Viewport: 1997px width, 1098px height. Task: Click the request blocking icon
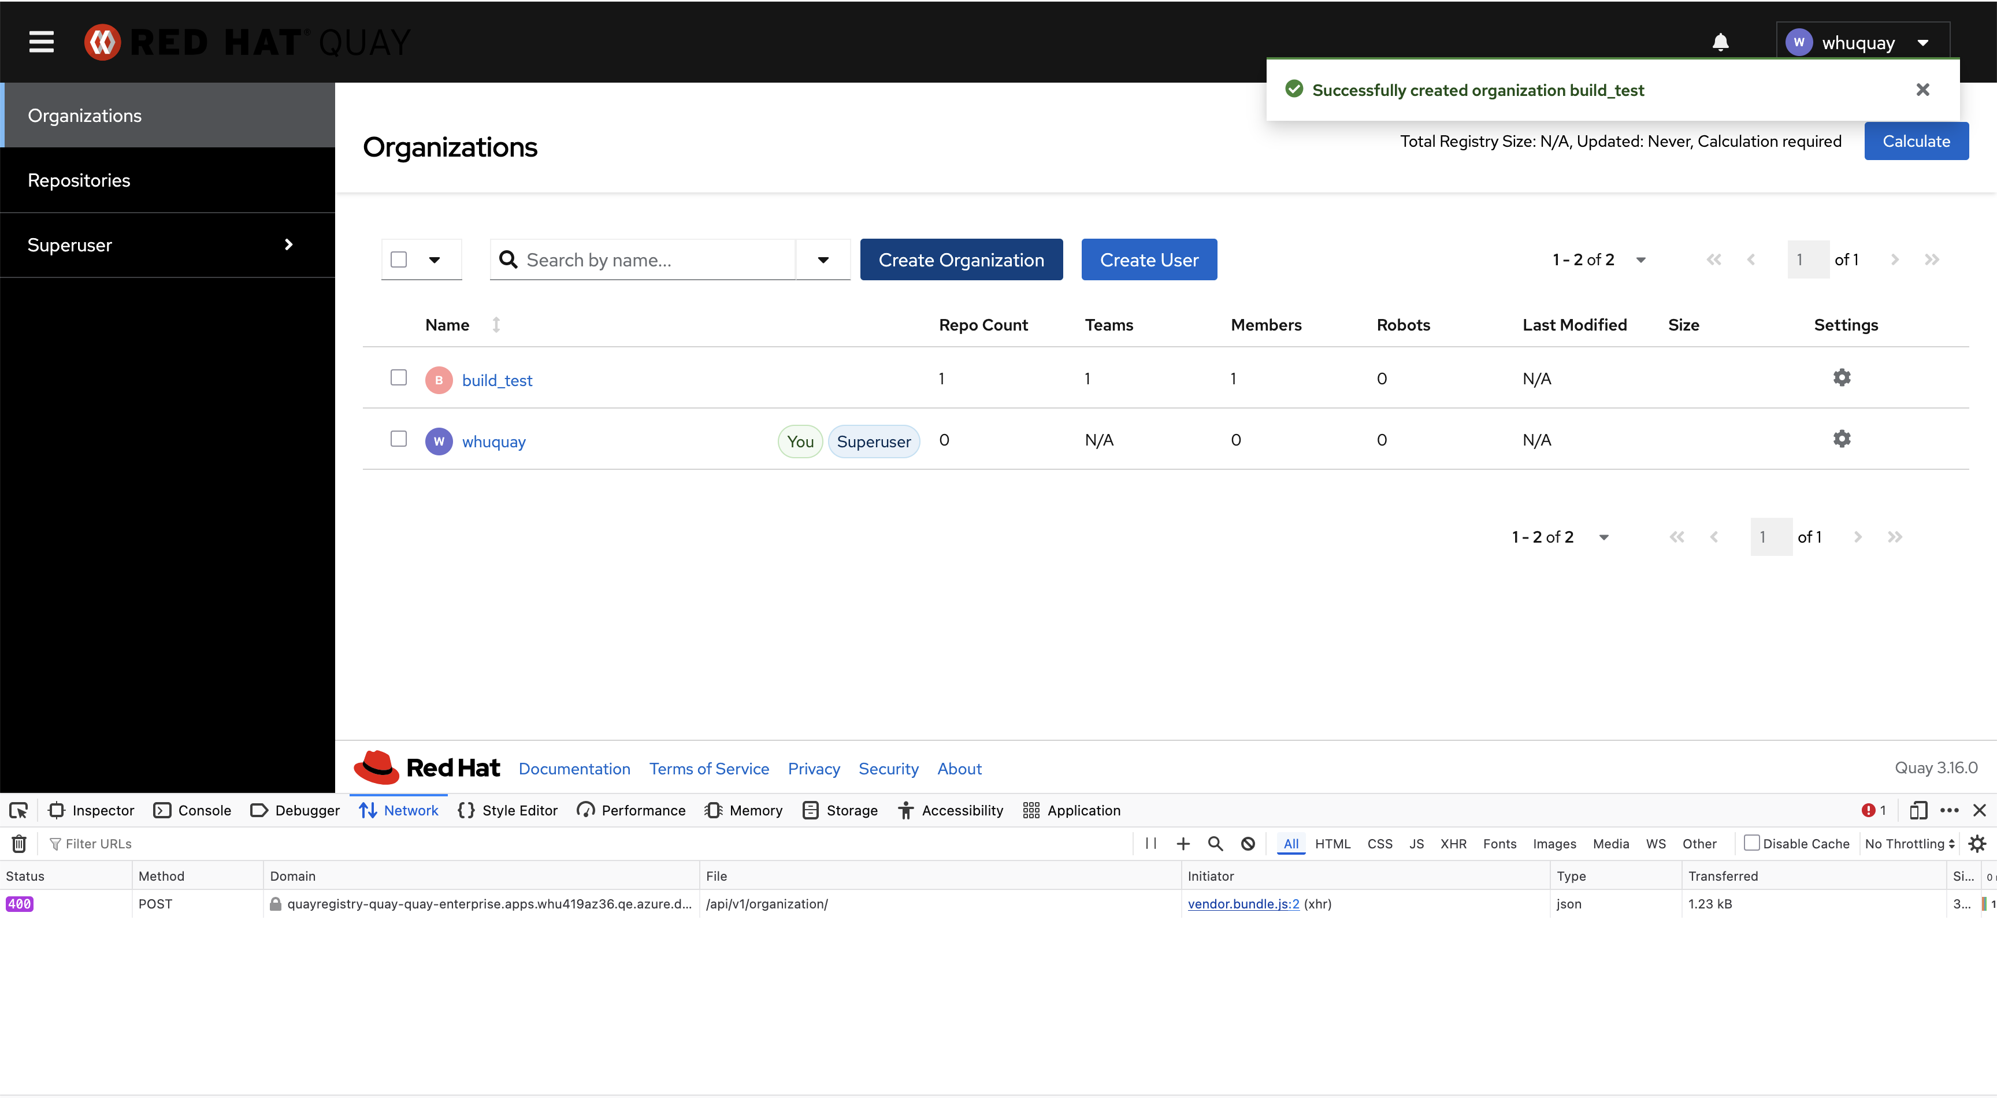1248,844
